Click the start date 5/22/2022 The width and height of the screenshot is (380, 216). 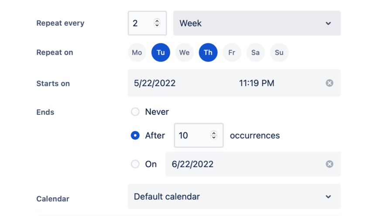click(x=155, y=83)
